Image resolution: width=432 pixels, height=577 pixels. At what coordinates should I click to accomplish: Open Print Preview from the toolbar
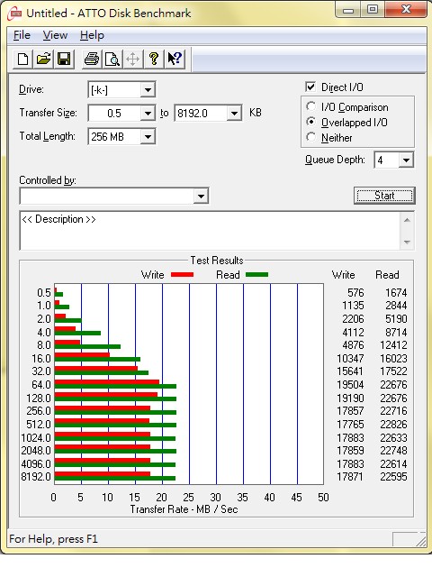(x=112, y=59)
